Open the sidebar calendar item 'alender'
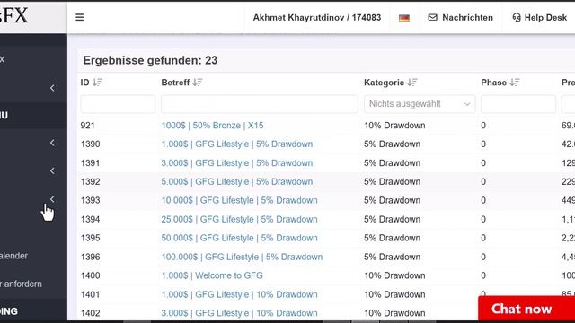This screenshot has height=323, width=575. click(x=14, y=256)
